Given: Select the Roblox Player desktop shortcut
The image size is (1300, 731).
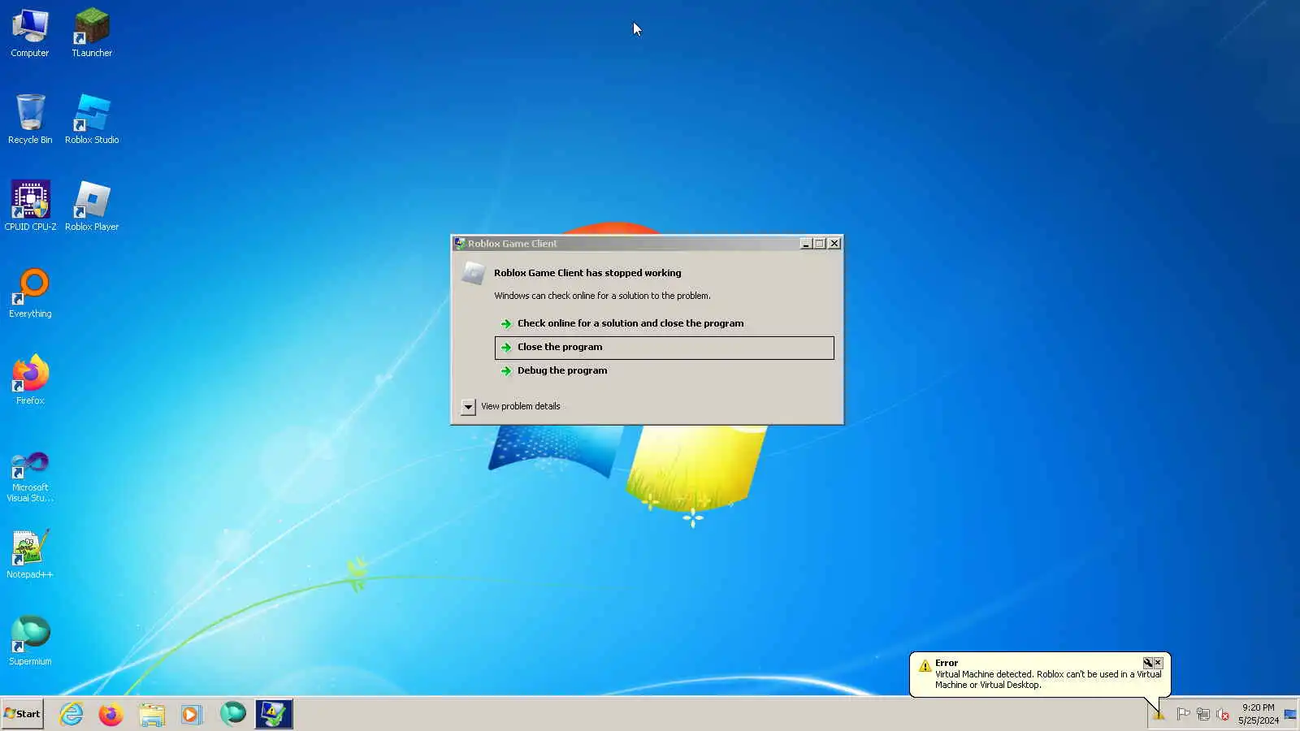Looking at the screenshot, I should pyautogui.click(x=92, y=206).
